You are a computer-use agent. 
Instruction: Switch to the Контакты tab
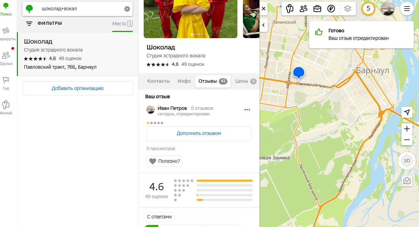pyautogui.click(x=159, y=81)
